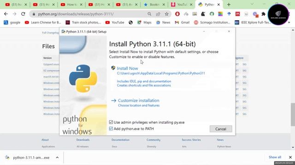This screenshot has height=165, width=295.
Task: Switch to the first (51) YouTube tab
Action: (16, 5)
